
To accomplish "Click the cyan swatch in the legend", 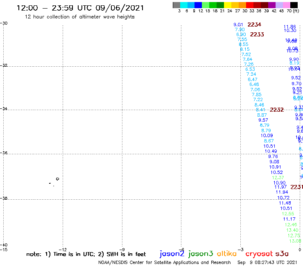I will 184,5.
